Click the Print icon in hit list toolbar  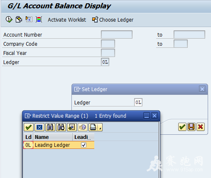[x=93, y=127]
